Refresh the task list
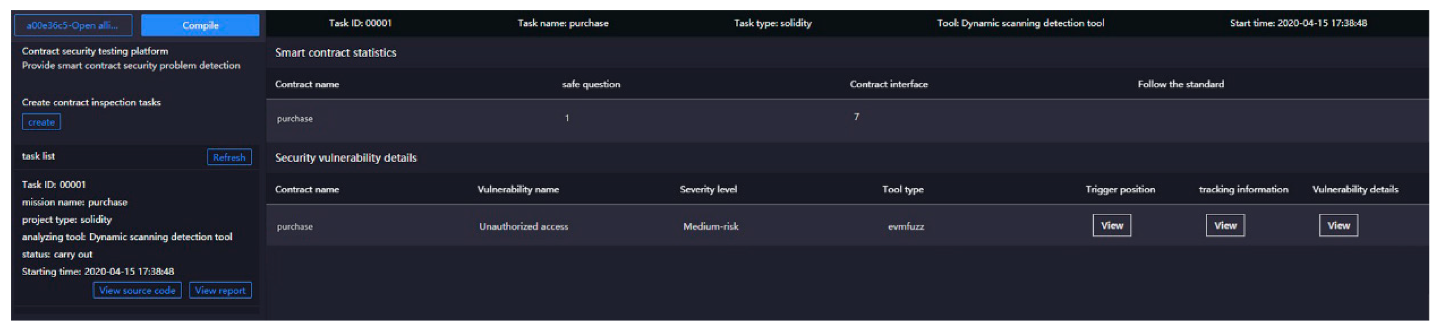The image size is (1441, 335). [229, 157]
